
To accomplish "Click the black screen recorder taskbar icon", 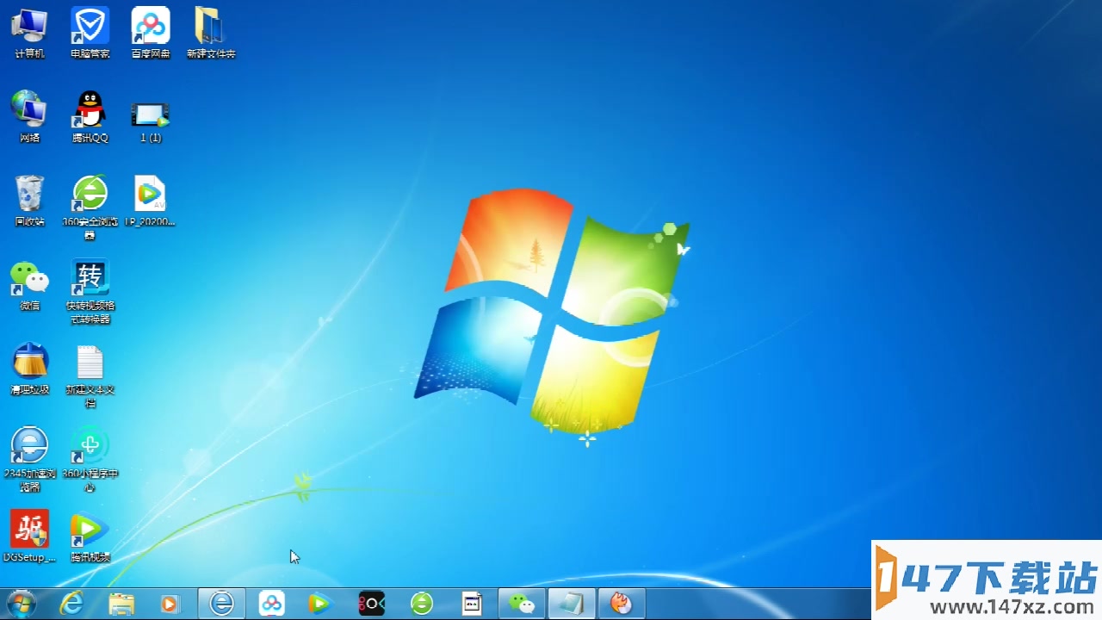I will (372, 604).
